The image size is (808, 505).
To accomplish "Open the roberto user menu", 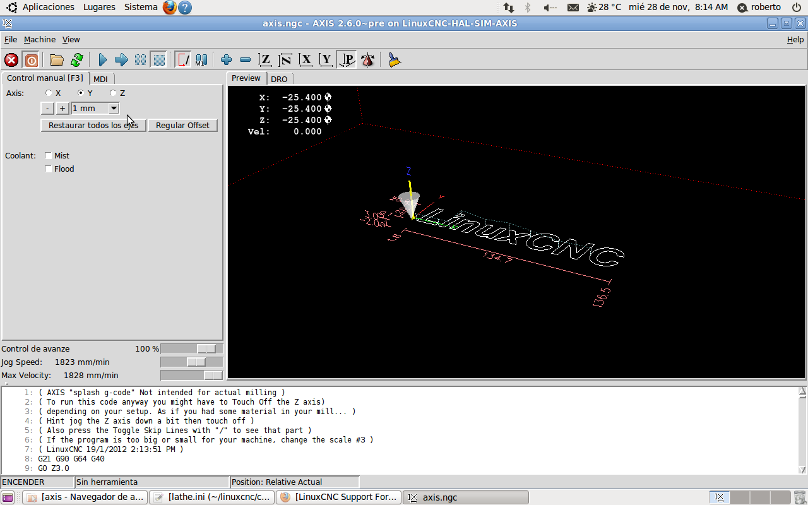I will click(x=760, y=8).
